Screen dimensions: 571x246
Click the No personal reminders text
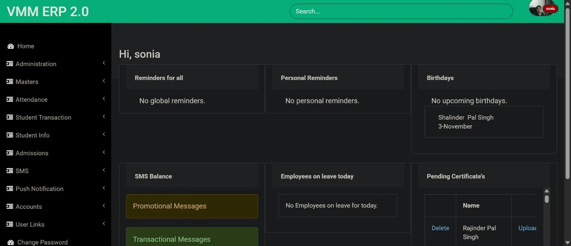(322, 101)
